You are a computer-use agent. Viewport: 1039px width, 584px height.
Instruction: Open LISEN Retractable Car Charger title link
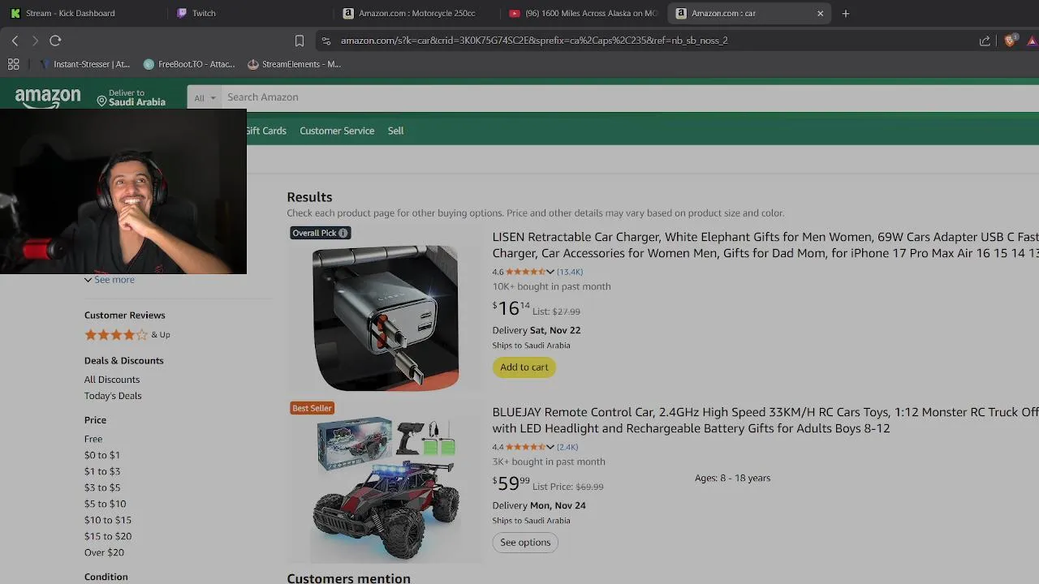click(765, 245)
